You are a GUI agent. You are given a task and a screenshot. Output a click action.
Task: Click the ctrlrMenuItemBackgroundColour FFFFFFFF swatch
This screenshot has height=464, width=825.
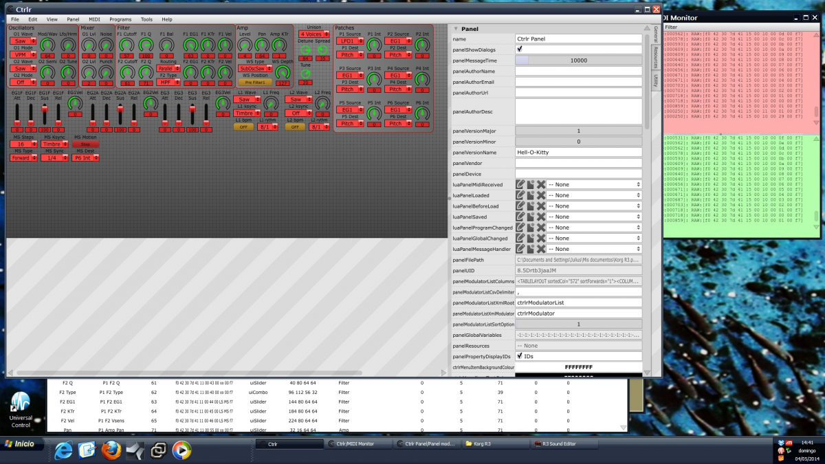click(578, 367)
